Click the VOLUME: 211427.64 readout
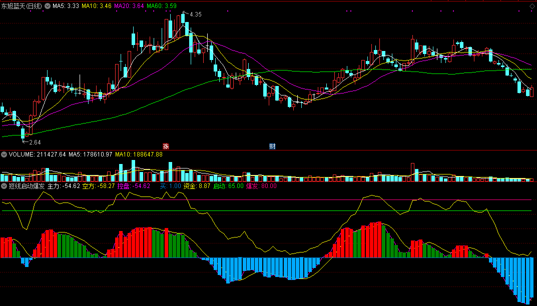537x306 pixels. [x=38, y=154]
